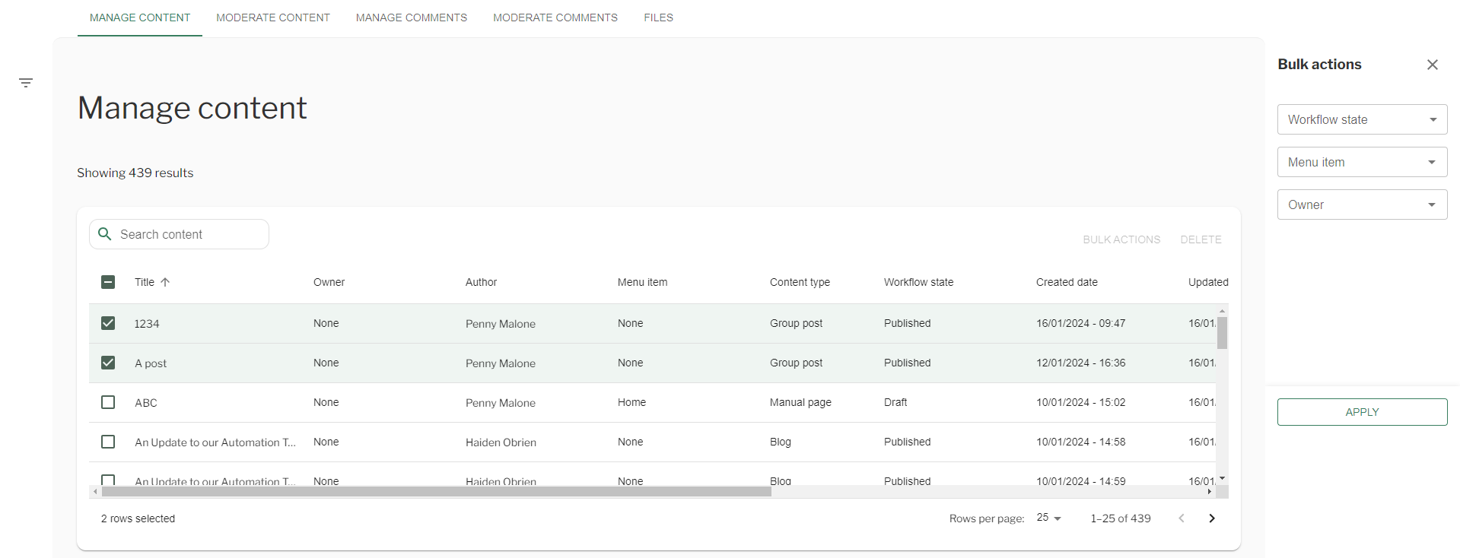Screen dimensions: 1460x558
Task: Open the Files tab
Action: click(x=658, y=17)
